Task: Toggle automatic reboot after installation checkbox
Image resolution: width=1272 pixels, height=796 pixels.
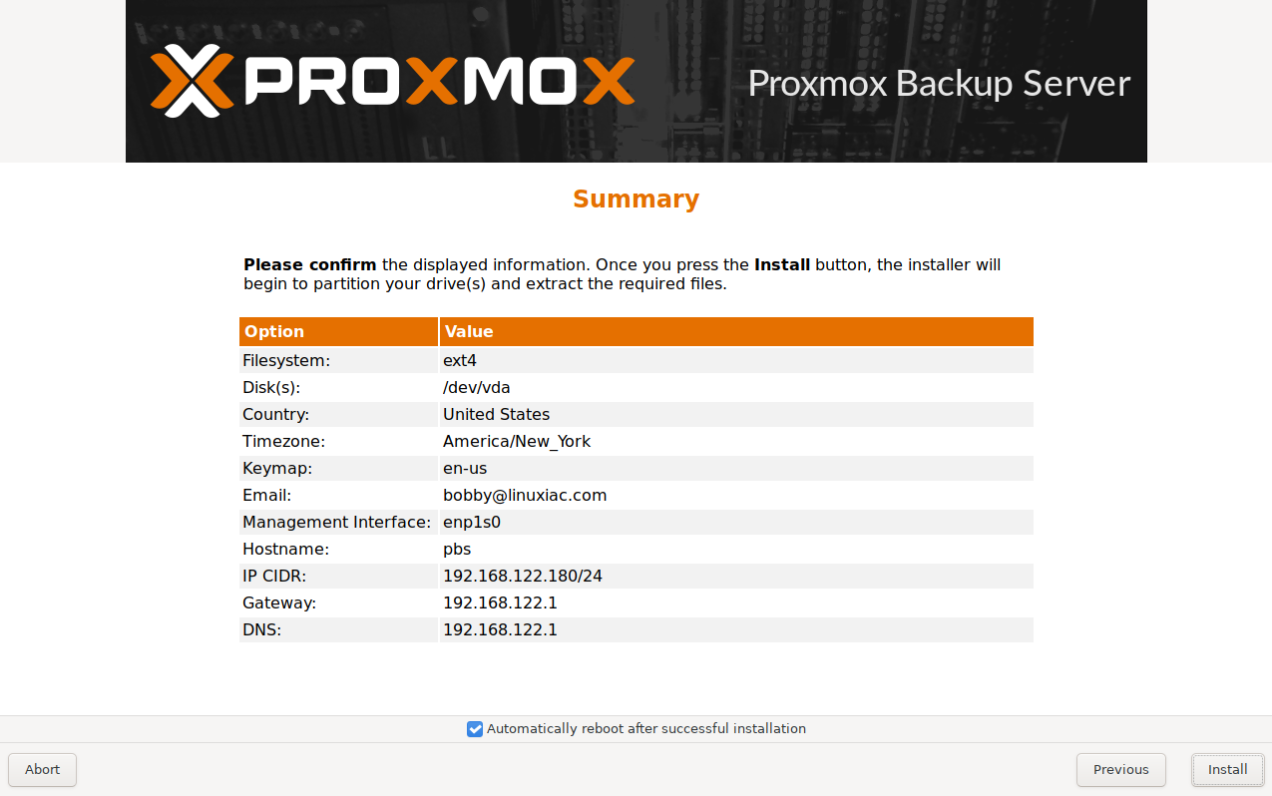Action: point(475,729)
